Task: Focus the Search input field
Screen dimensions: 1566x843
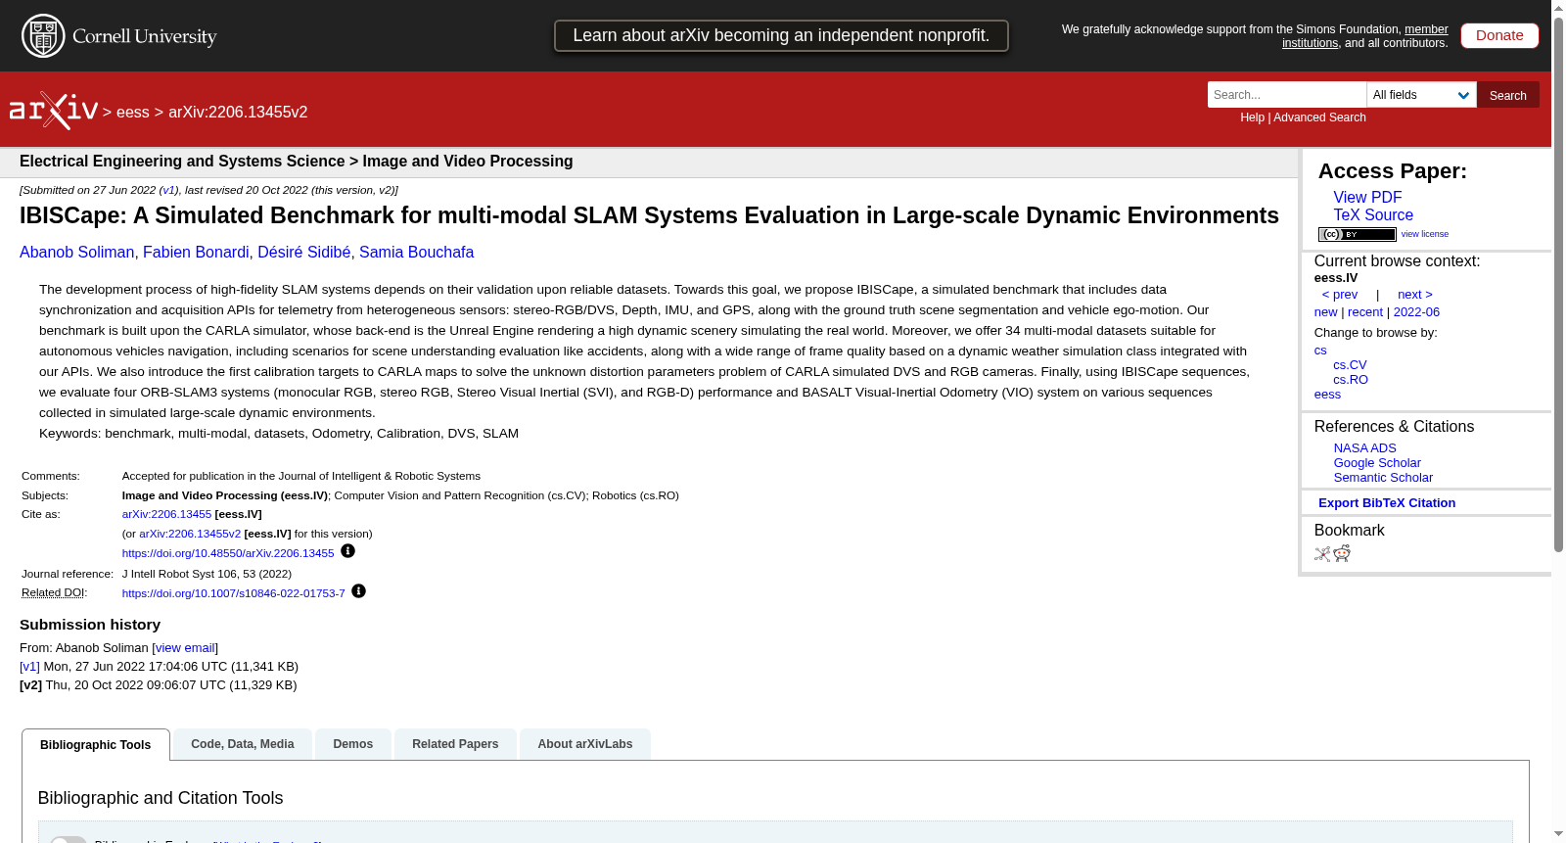Action: pyautogui.click(x=1286, y=95)
